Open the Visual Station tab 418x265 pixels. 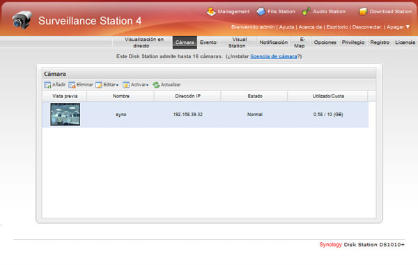(x=237, y=42)
